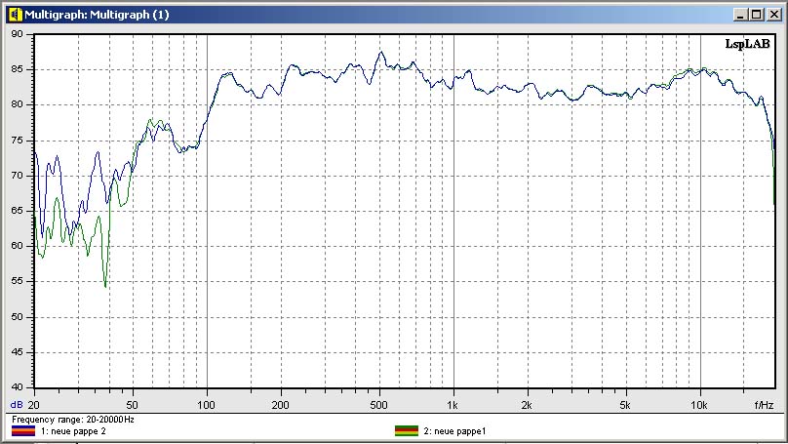
Task: Click the 200 frequency axis label
Action: [280, 405]
